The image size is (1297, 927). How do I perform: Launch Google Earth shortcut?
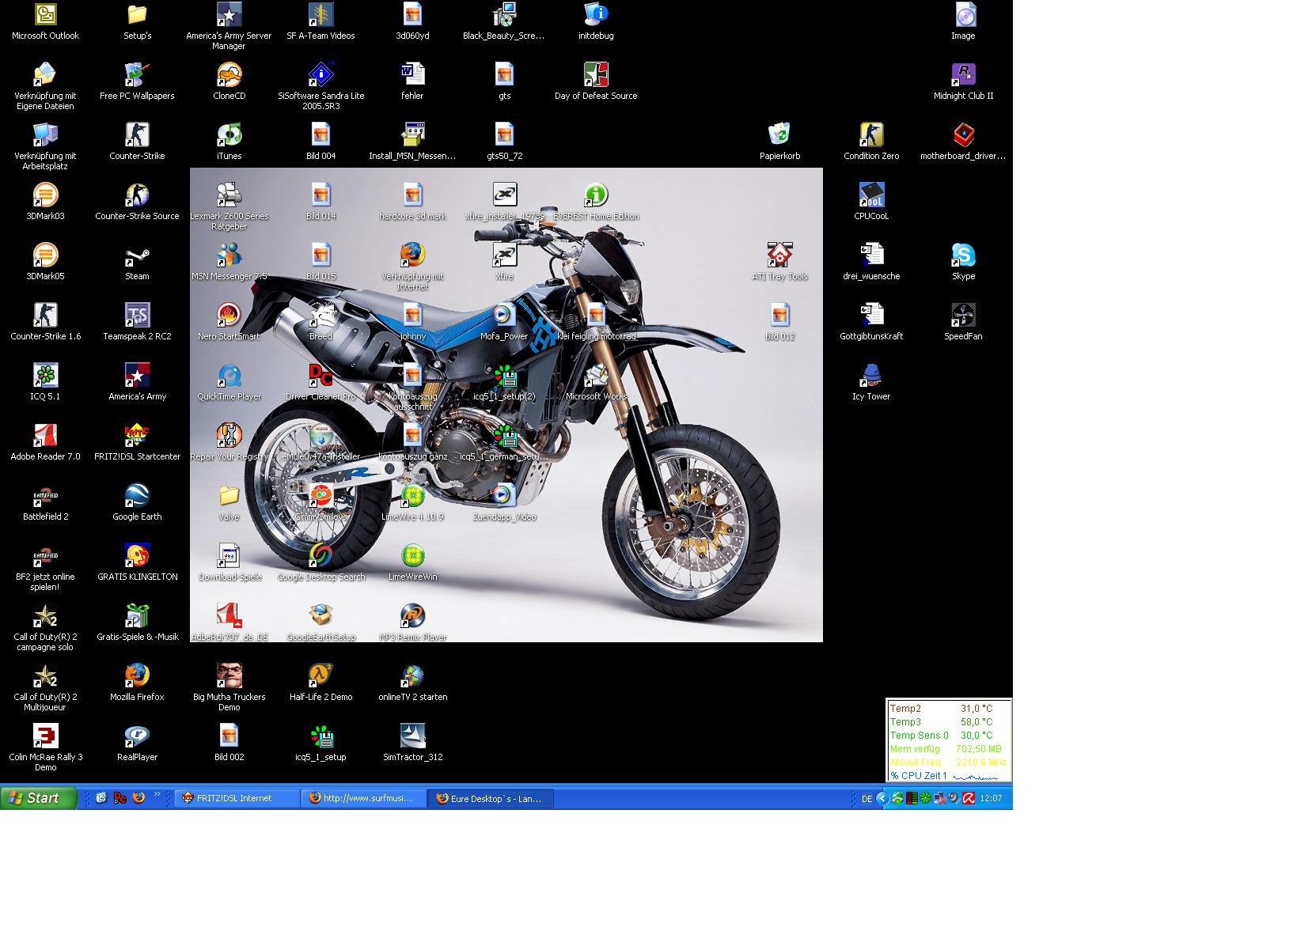click(x=137, y=497)
